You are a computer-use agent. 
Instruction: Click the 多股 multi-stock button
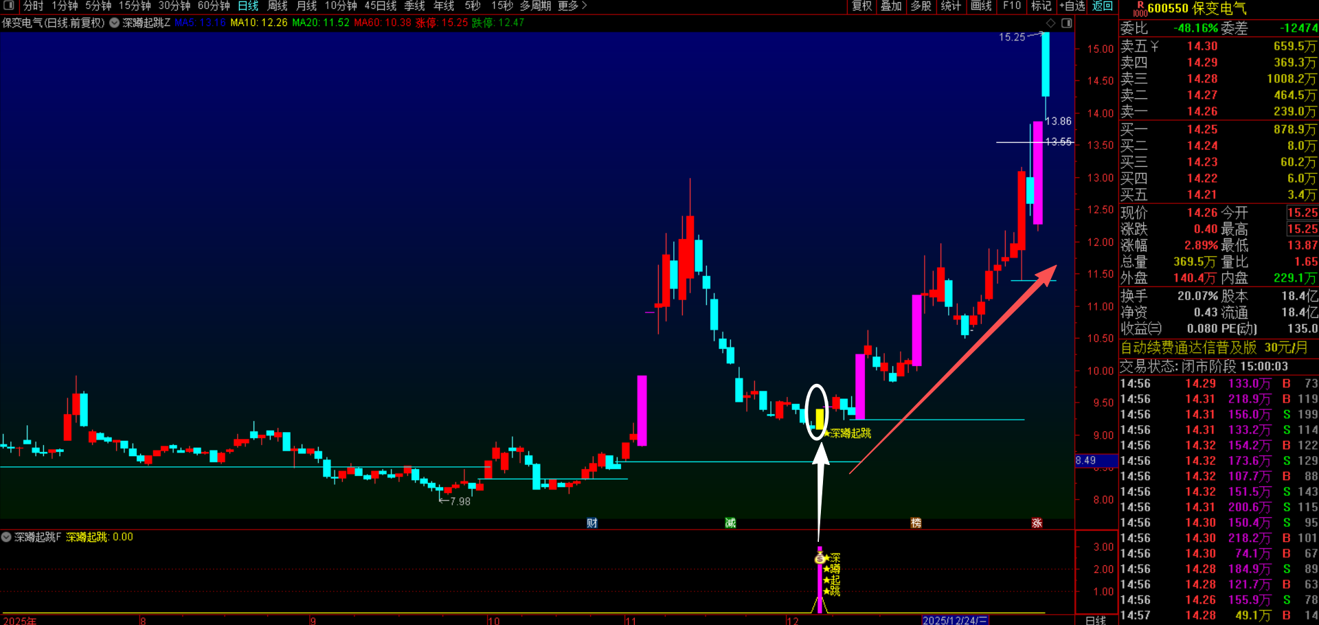tap(921, 6)
